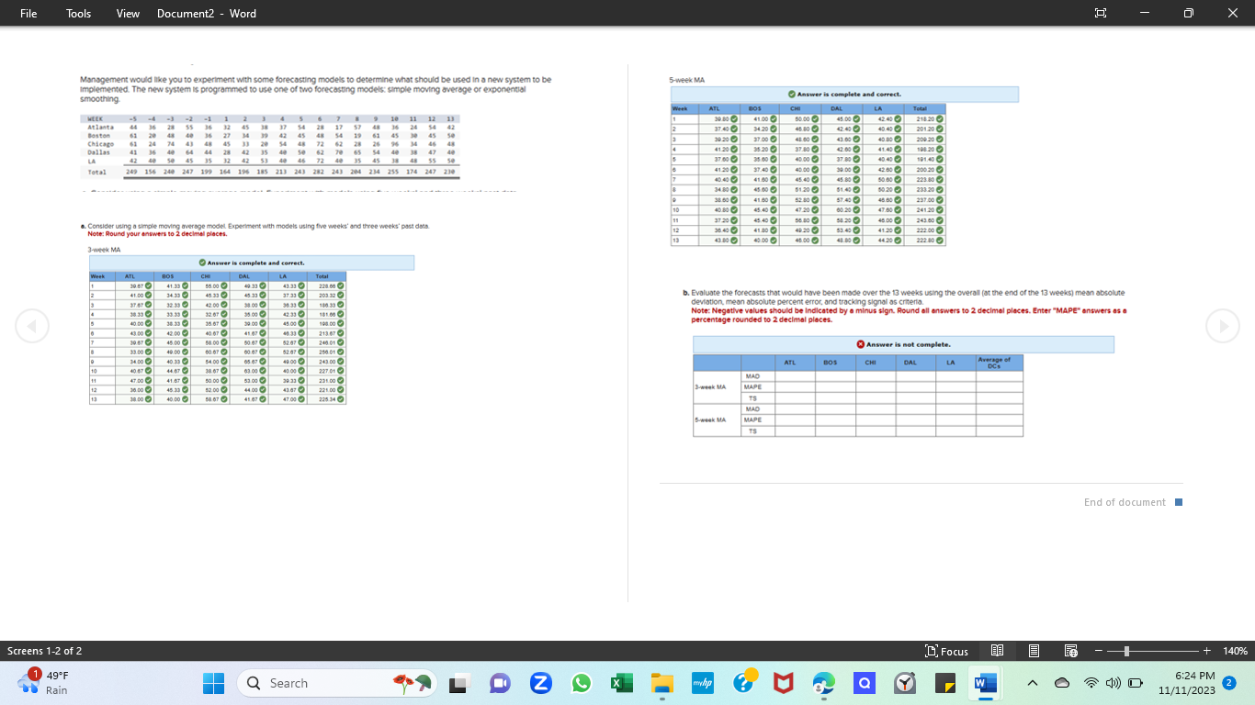Open the Sticky Notes taskbar icon

click(x=944, y=684)
